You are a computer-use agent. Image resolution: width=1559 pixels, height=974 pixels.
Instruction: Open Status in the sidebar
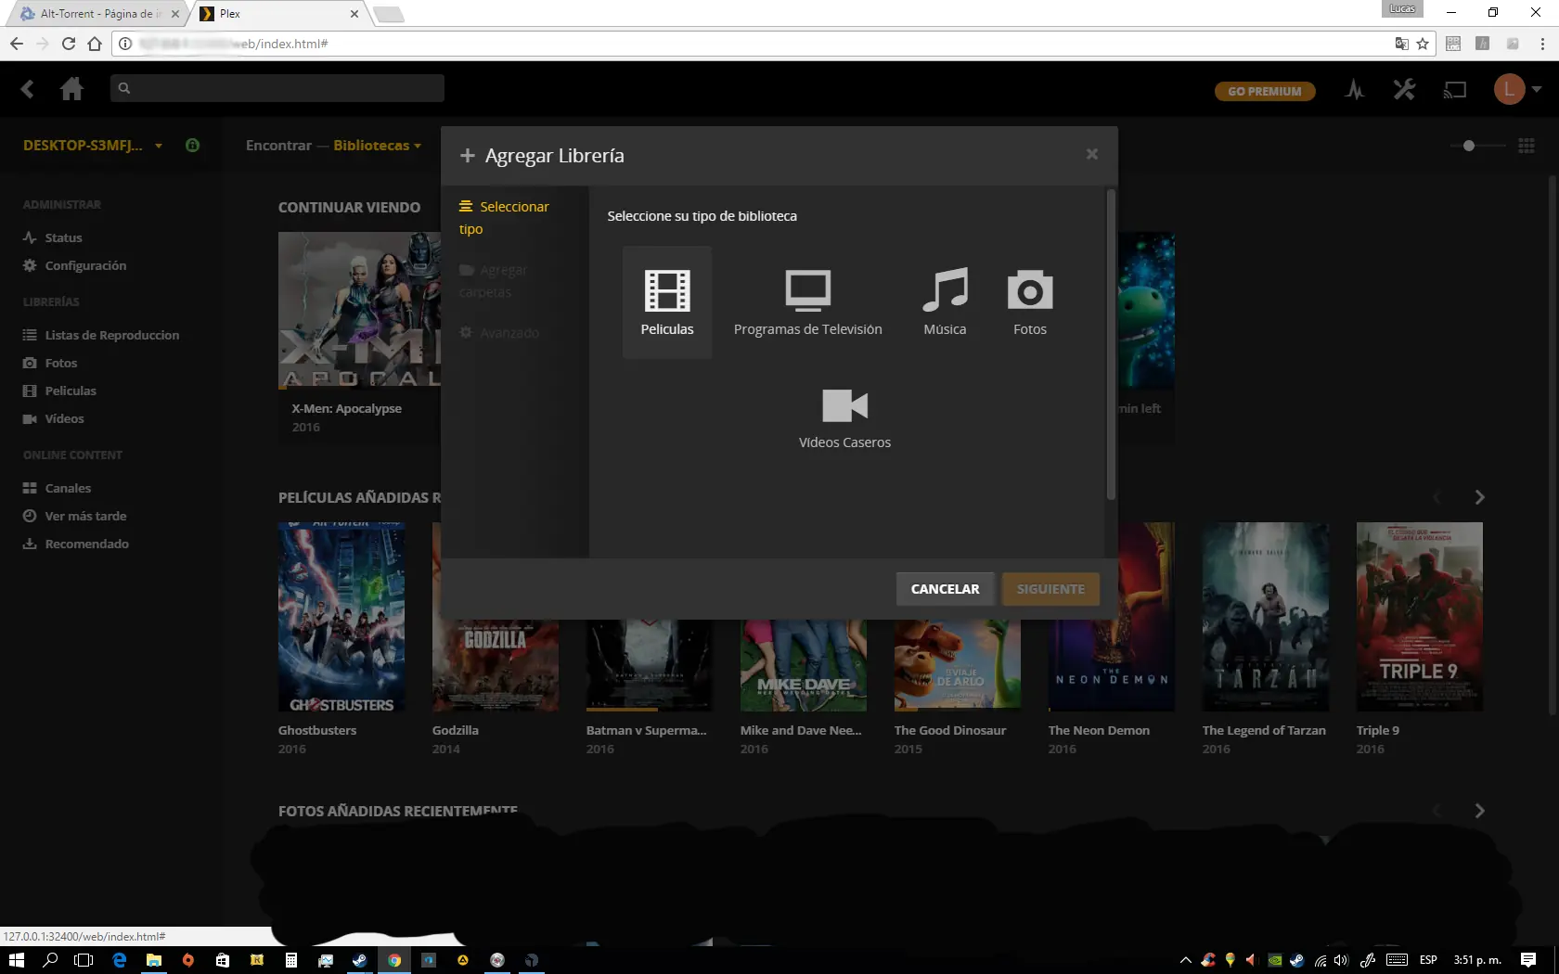coord(53,237)
